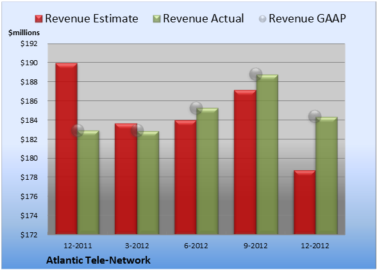Click the '$millions' axis unit label
This screenshot has height=270, width=377.
[24, 33]
